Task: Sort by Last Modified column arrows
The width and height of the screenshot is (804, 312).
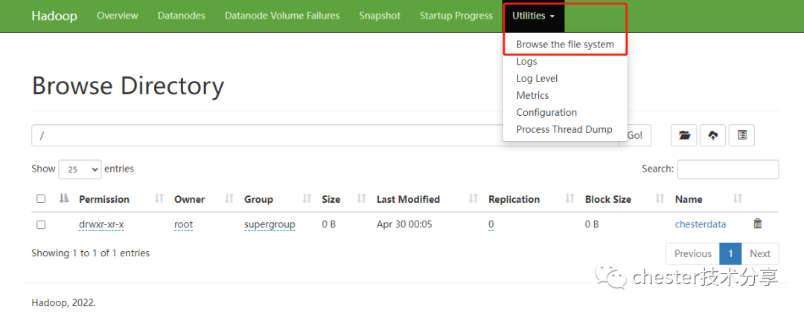Action: [x=473, y=199]
